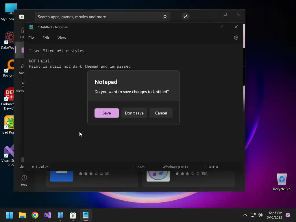296x222 pixels.
Task: Open Notepad settings gear icon
Action: coord(236,38)
